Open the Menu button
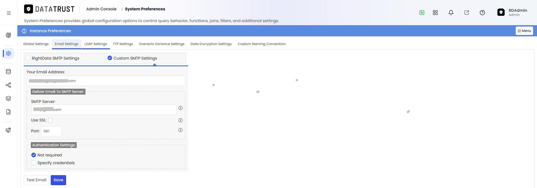This screenshot has height=188, width=537. [524, 31]
